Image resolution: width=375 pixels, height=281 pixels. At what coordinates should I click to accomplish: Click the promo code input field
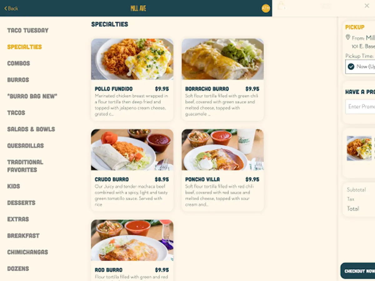[360, 107]
